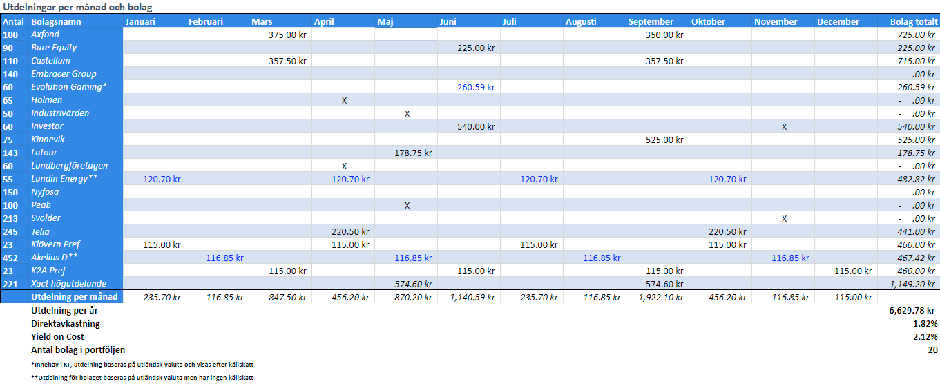The image size is (940, 384).
Task: Select the Embracer Group cell
Action: 76,74
